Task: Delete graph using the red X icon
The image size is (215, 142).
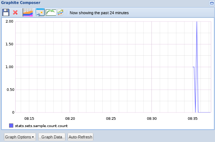Action: [15, 12]
